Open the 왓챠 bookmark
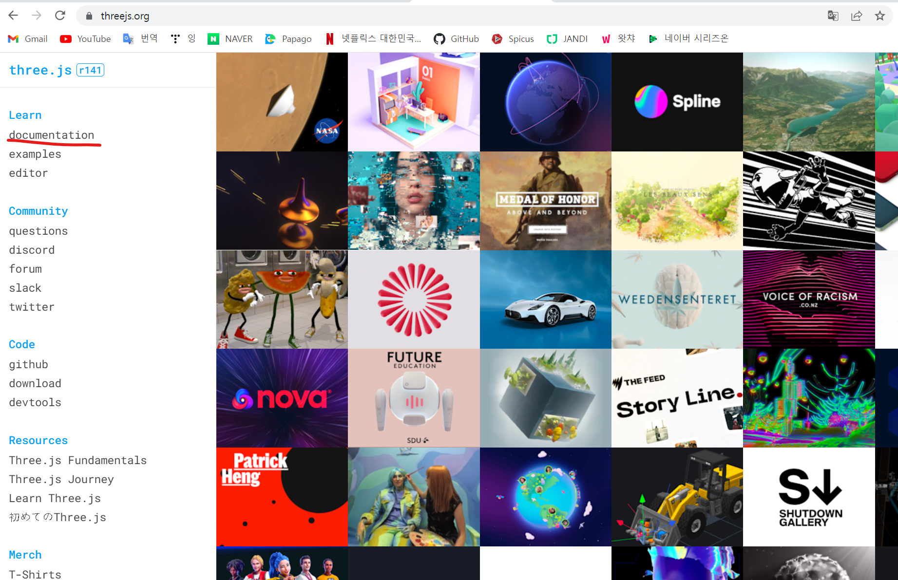Image resolution: width=898 pixels, height=580 pixels. [x=618, y=38]
